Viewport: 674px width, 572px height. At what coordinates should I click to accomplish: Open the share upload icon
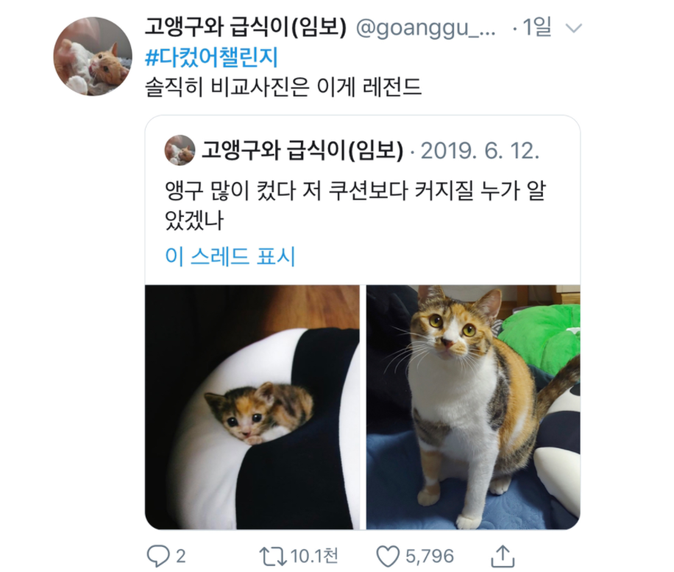pos(503,556)
